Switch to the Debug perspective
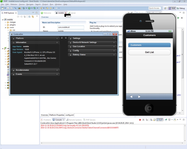 [x=181, y=8]
